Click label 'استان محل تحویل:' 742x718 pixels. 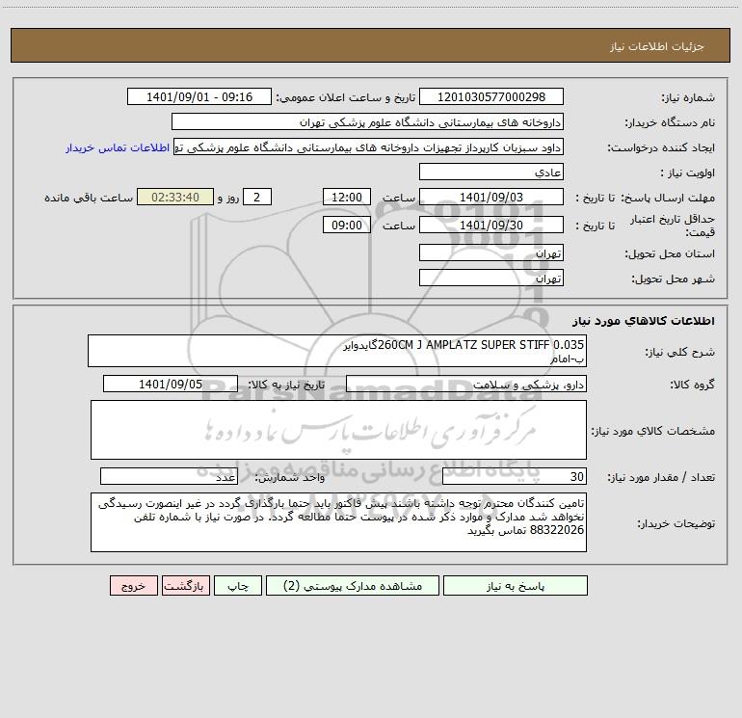coord(670,254)
